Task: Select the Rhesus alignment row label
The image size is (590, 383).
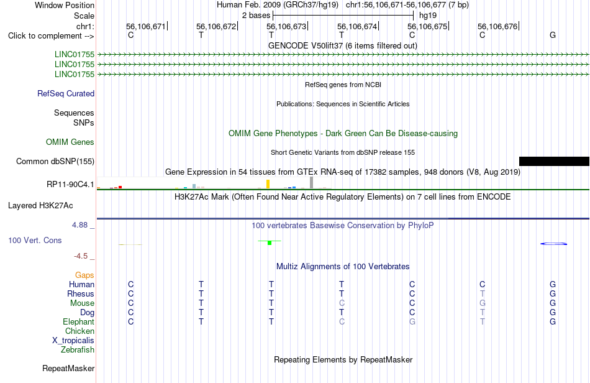Action: 81,293
